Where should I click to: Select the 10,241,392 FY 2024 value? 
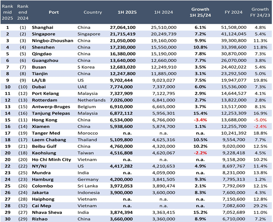tap(234, 133)
